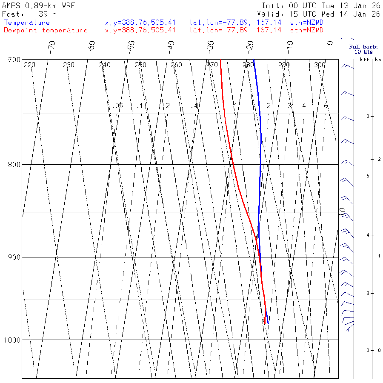The height and width of the screenshot is (383, 383).
Task: Click the 'Valid: 15 UTC Wed 14 Jan 26' text
Action: tap(319, 14)
